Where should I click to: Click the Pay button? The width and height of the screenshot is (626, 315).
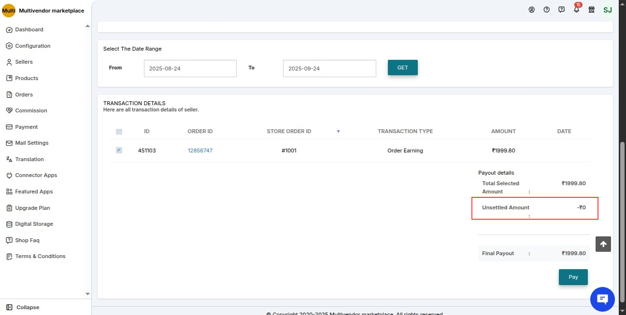point(573,277)
